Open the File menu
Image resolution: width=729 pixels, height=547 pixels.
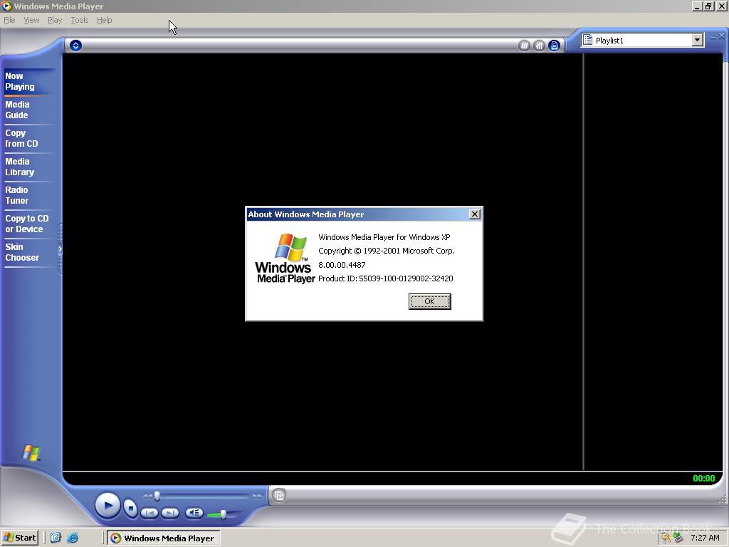(9, 20)
